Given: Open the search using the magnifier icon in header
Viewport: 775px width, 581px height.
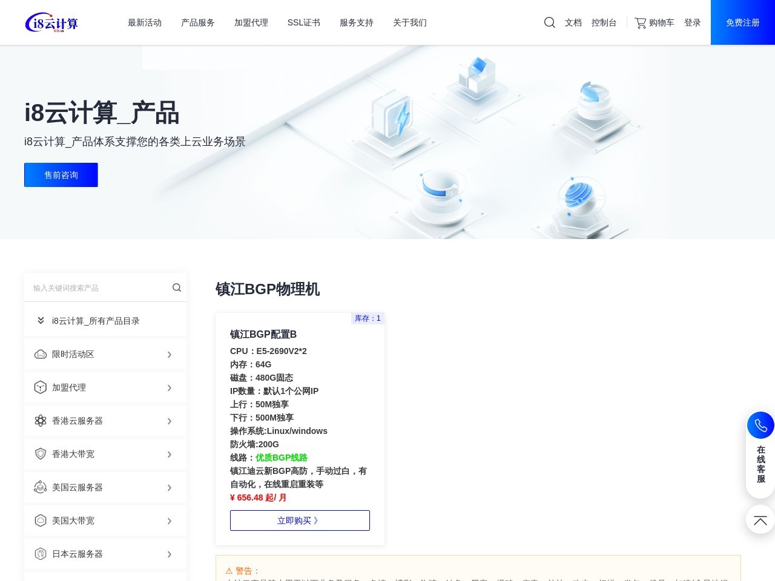Looking at the screenshot, I should (549, 22).
